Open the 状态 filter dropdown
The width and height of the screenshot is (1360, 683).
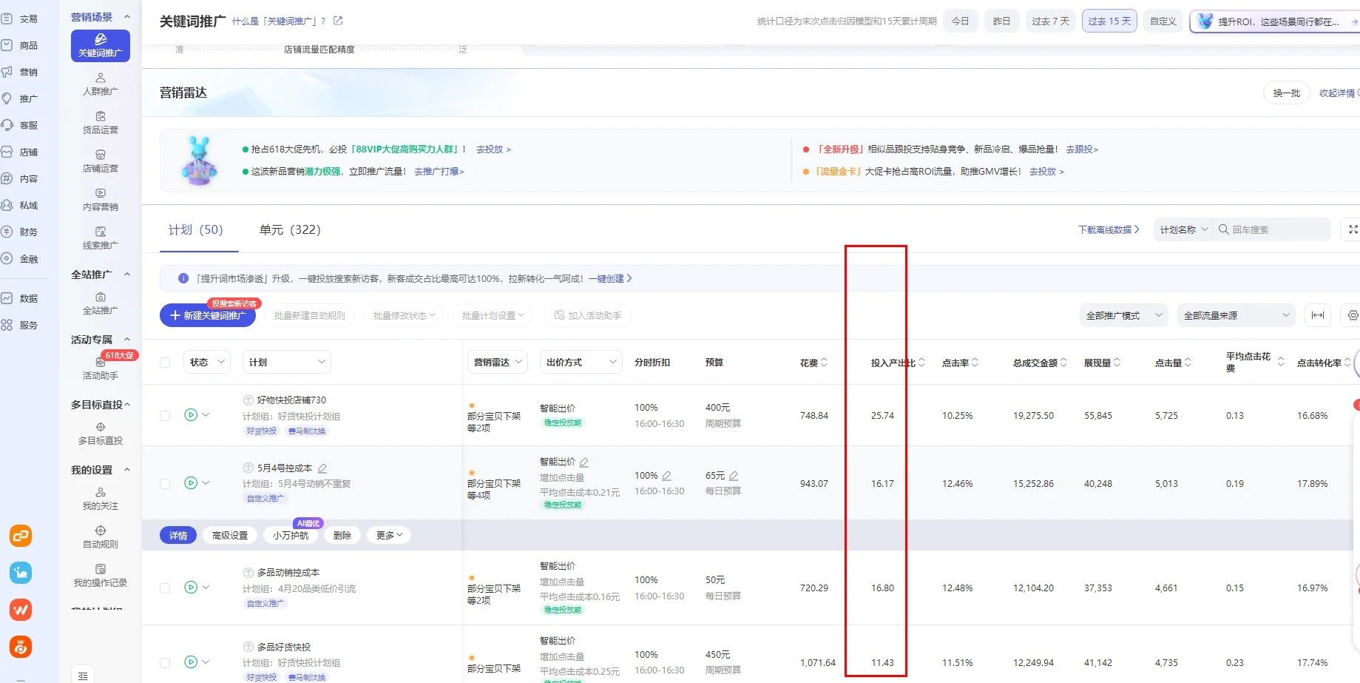[x=207, y=362]
